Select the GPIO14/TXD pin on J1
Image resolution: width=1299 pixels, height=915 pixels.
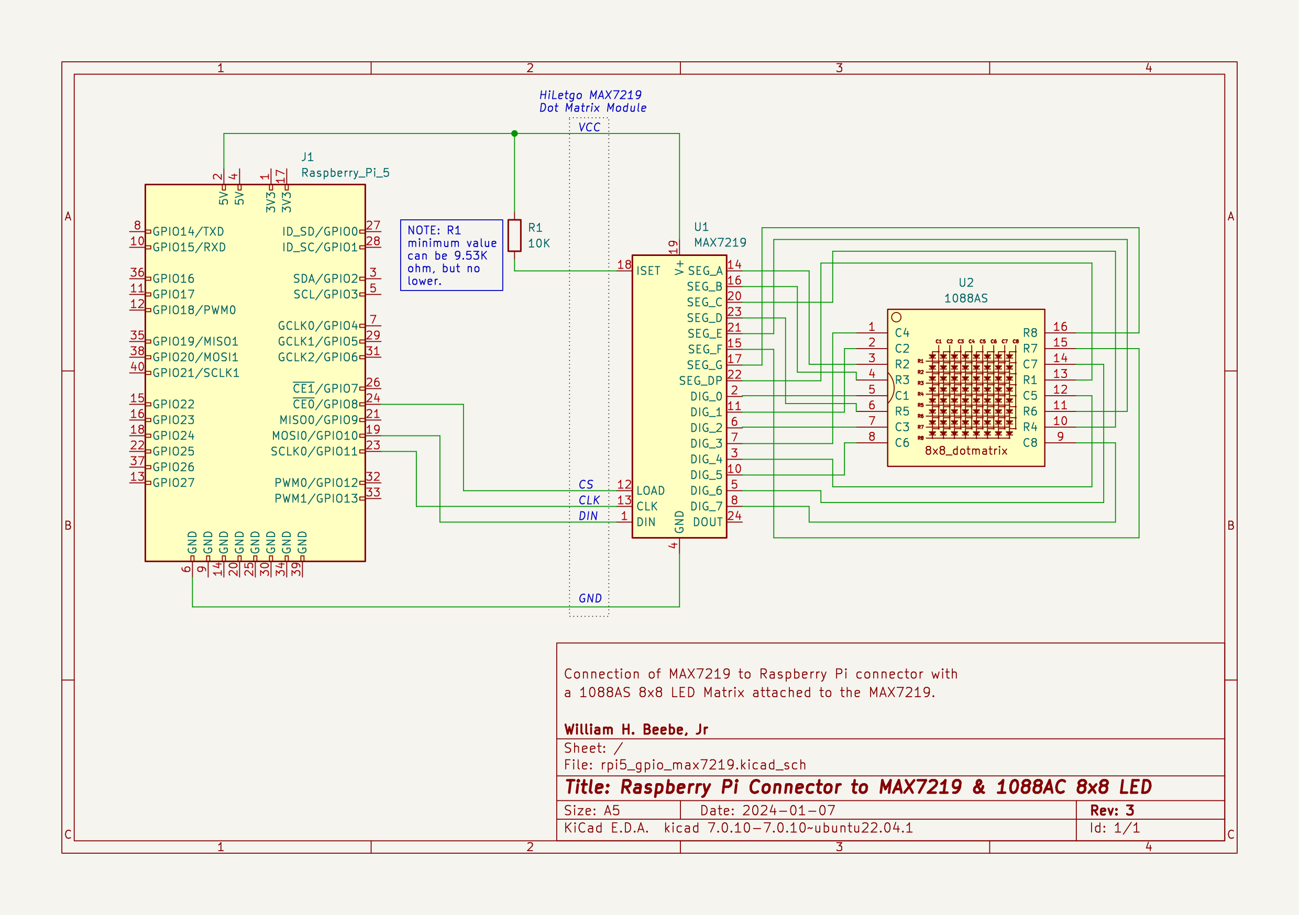pyautogui.click(x=188, y=231)
